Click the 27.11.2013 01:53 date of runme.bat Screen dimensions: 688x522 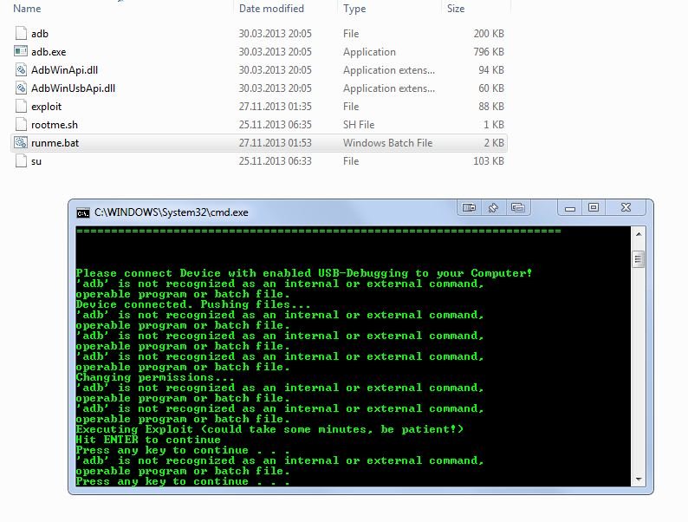coord(275,143)
